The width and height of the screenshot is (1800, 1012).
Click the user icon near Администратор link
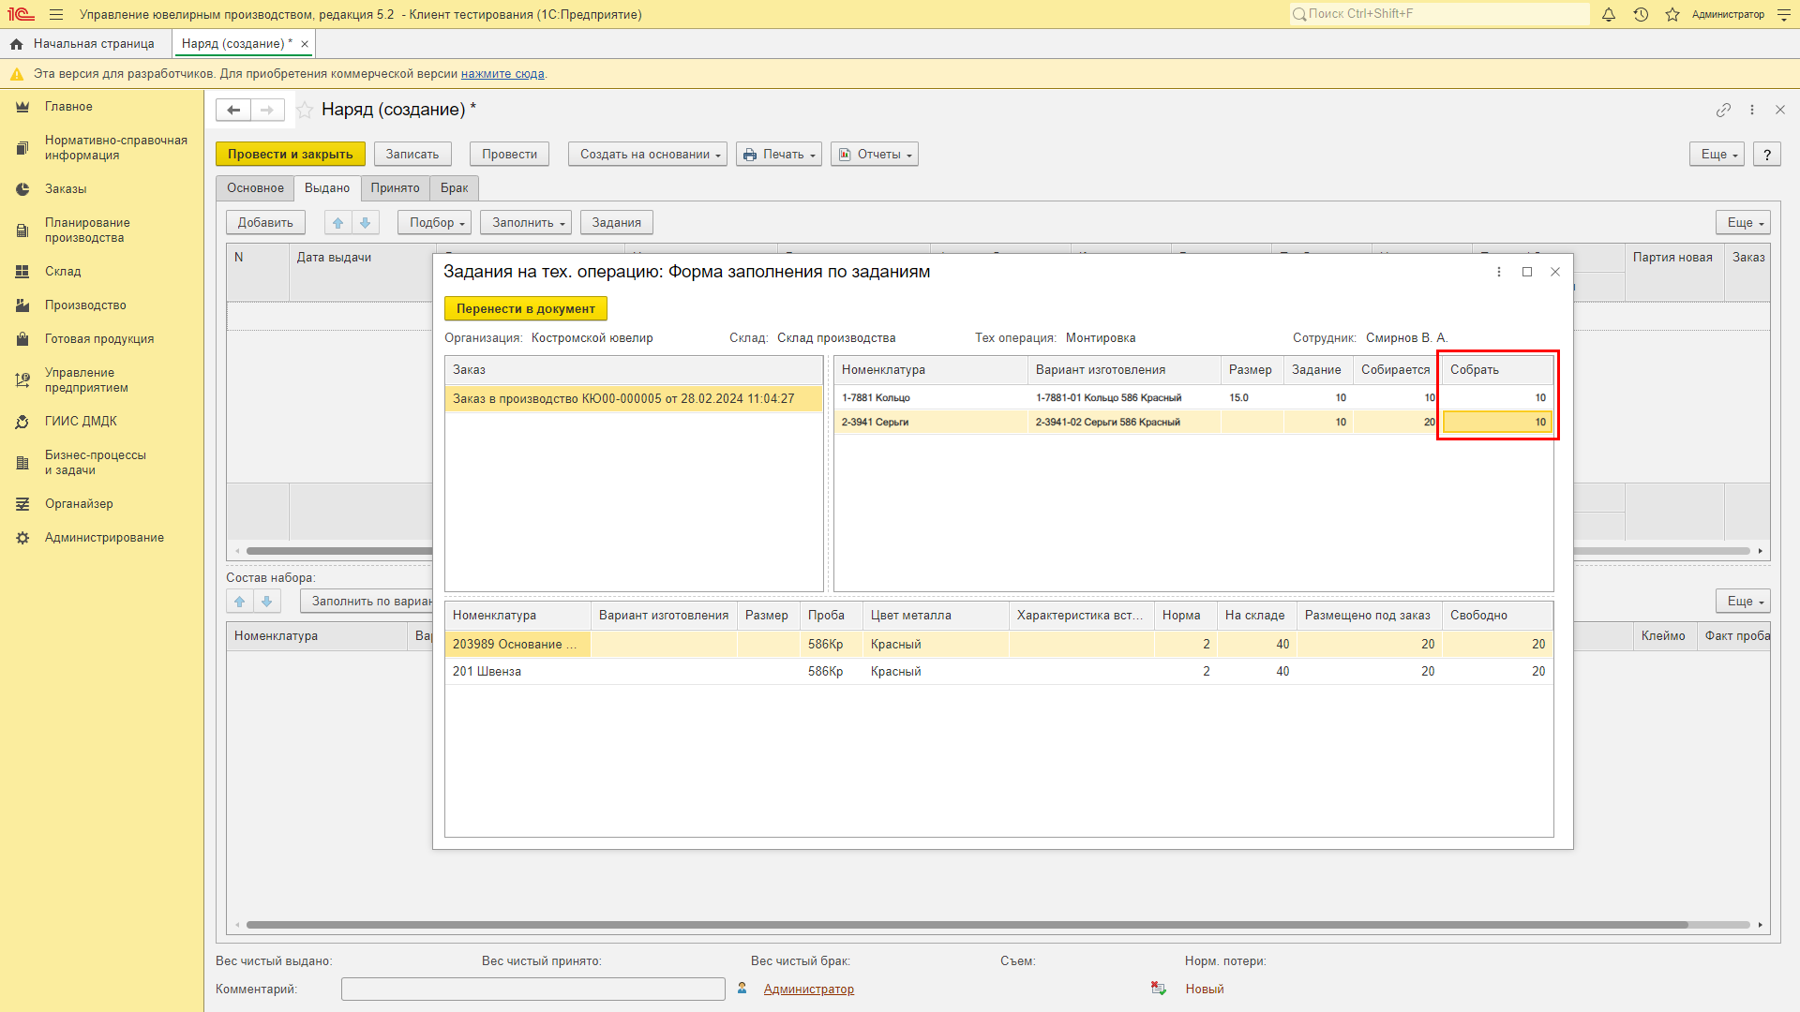pyautogui.click(x=742, y=989)
